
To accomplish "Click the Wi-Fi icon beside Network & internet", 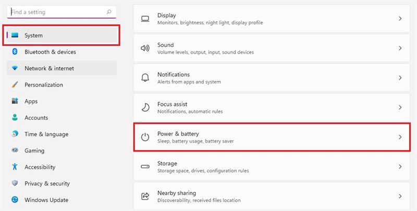I will tap(15, 68).
